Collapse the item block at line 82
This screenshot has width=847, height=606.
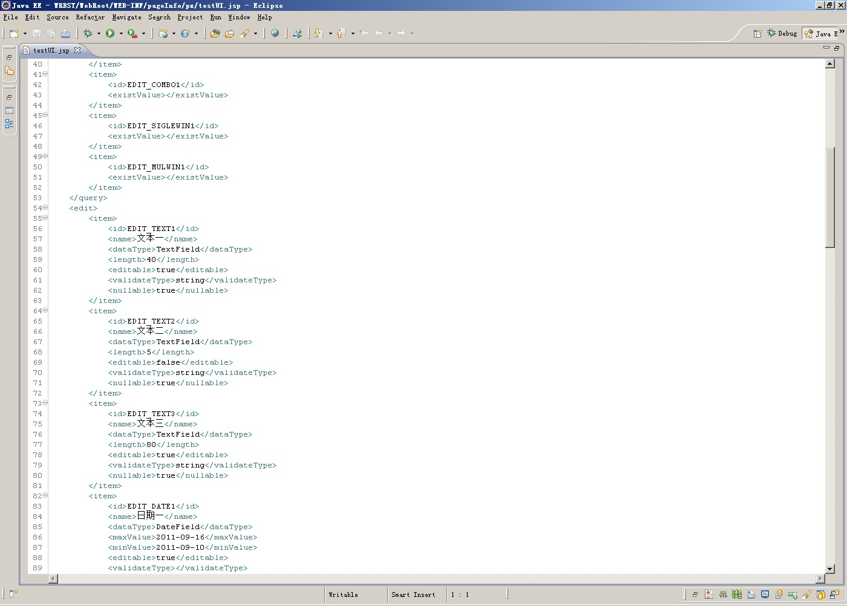45,495
